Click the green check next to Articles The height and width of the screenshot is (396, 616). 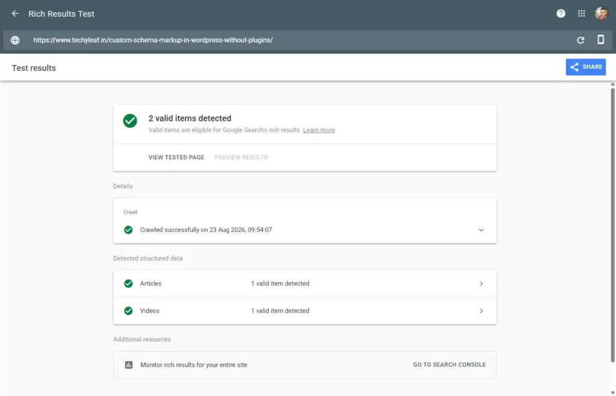[x=128, y=284]
